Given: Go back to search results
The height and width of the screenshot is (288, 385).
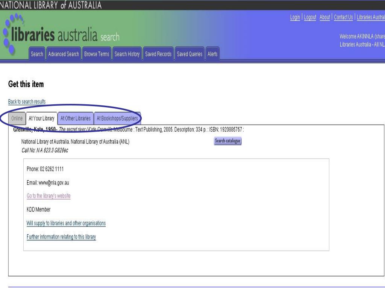Looking at the screenshot, I should click(27, 102).
